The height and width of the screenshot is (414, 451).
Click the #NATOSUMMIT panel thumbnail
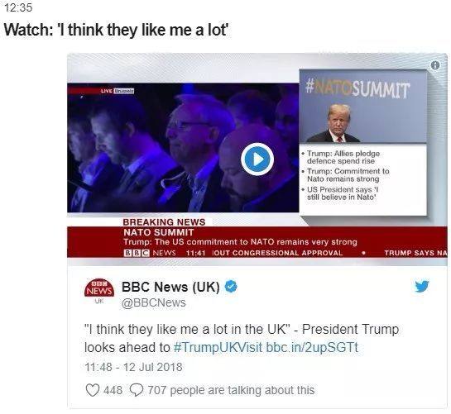[x=362, y=107]
